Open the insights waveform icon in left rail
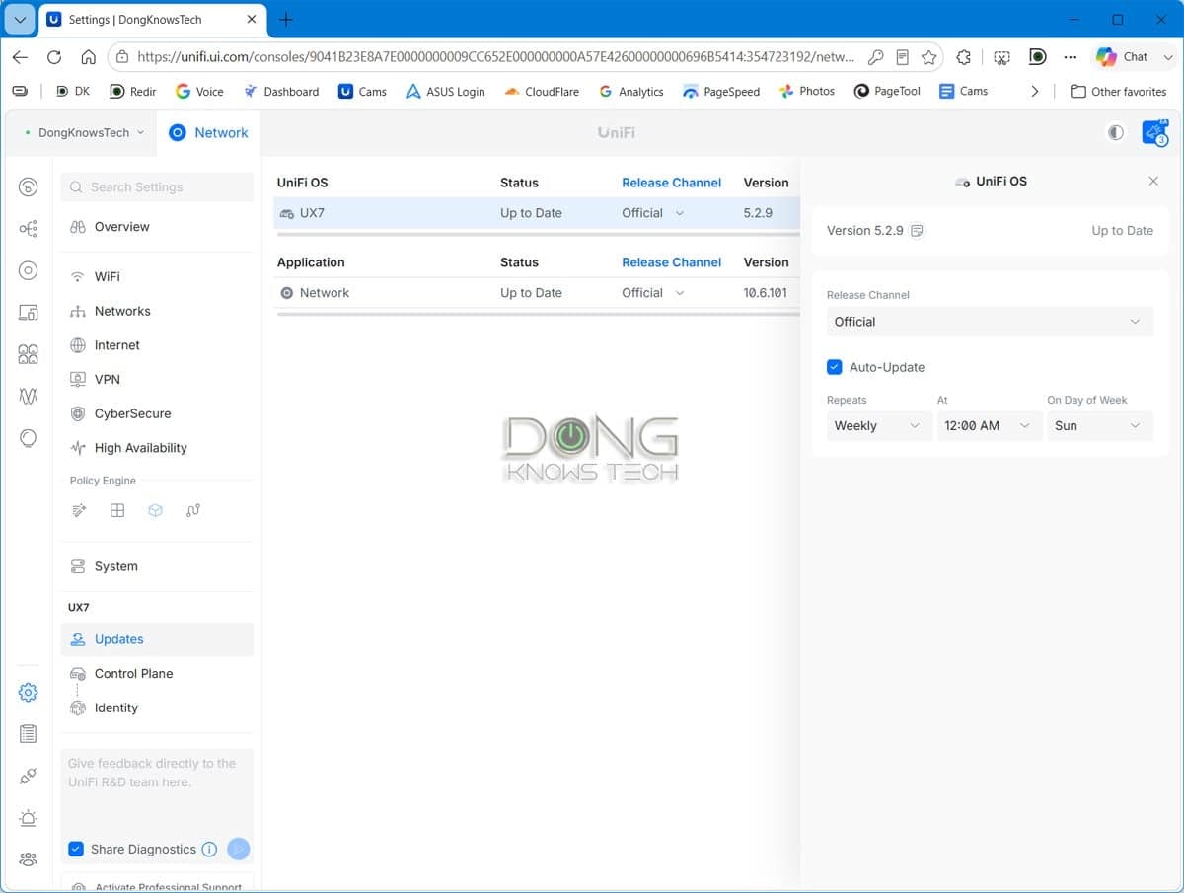 coord(28,396)
